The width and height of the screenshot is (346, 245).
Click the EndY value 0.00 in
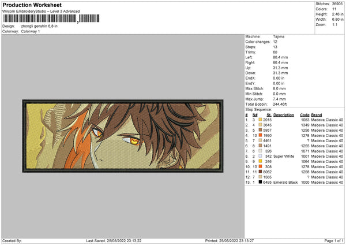coord(279,83)
